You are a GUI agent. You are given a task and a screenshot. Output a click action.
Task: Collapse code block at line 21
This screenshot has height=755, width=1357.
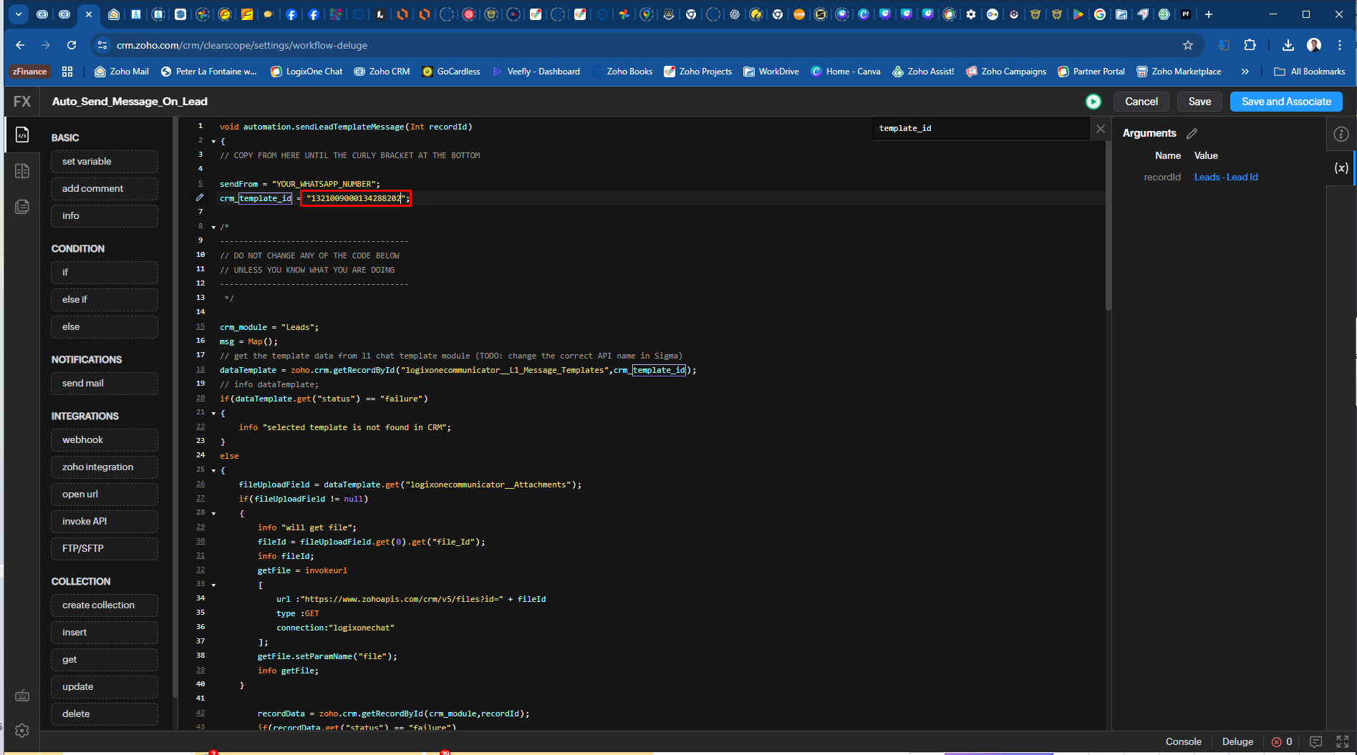[x=213, y=414]
